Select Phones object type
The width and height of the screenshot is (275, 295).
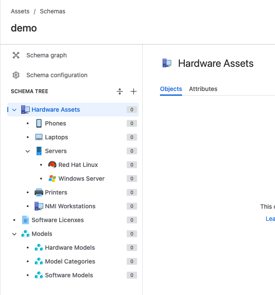55,123
